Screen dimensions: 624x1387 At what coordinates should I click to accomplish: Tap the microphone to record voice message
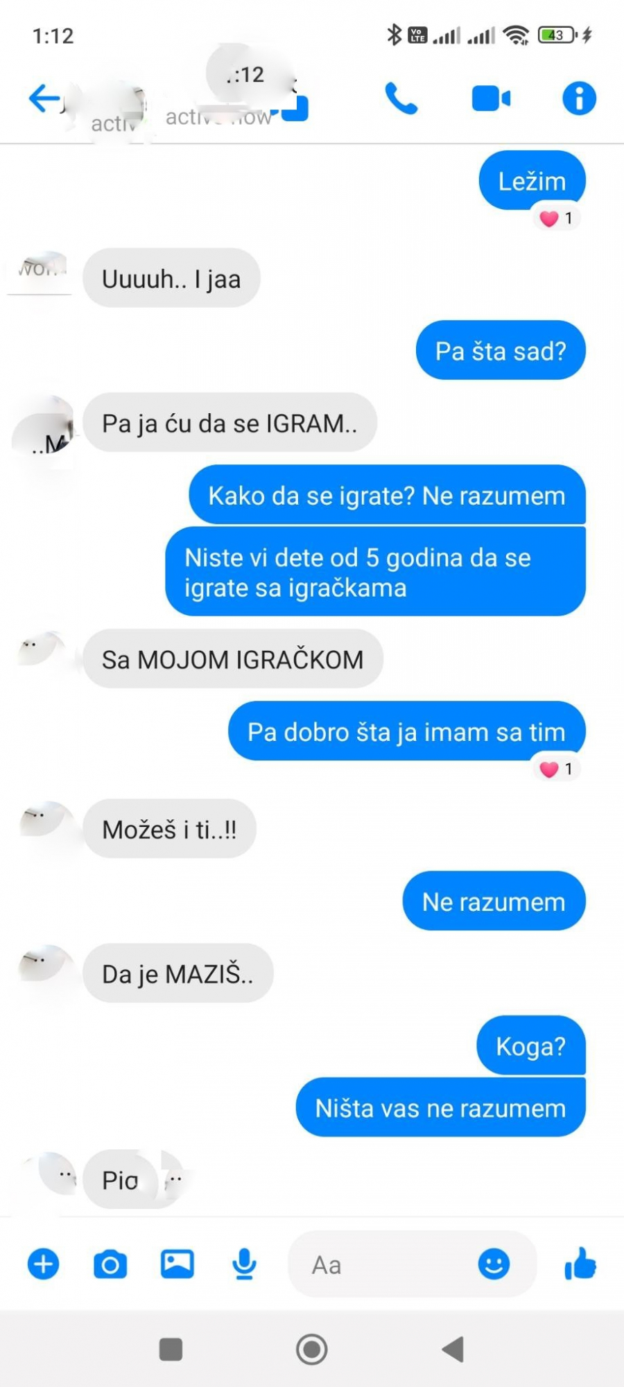(244, 1264)
